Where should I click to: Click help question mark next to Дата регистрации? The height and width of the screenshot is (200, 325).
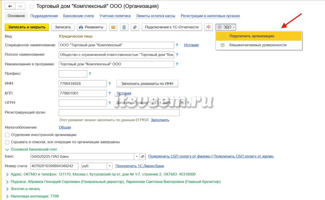click(x=188, y=103)
